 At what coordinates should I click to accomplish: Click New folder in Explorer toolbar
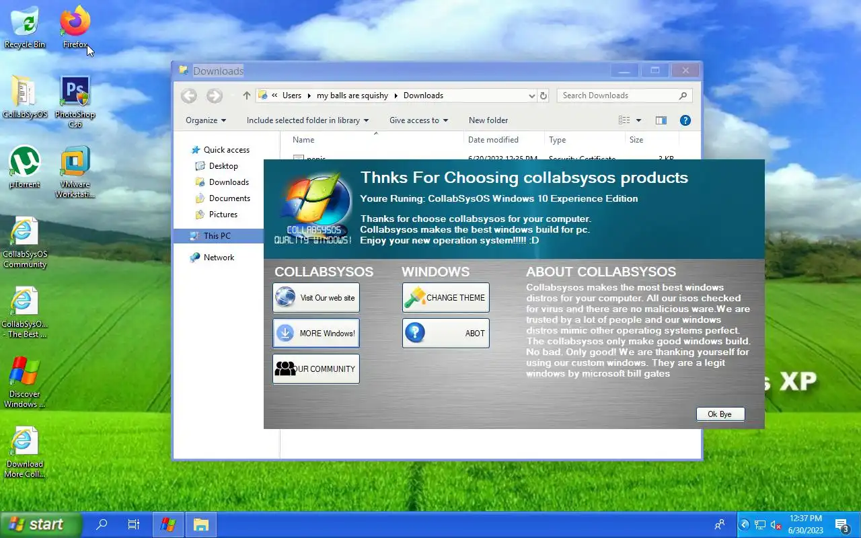[x=488, y=120]
